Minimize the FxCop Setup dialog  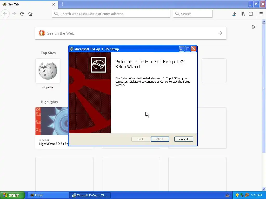tap(182, 49)
